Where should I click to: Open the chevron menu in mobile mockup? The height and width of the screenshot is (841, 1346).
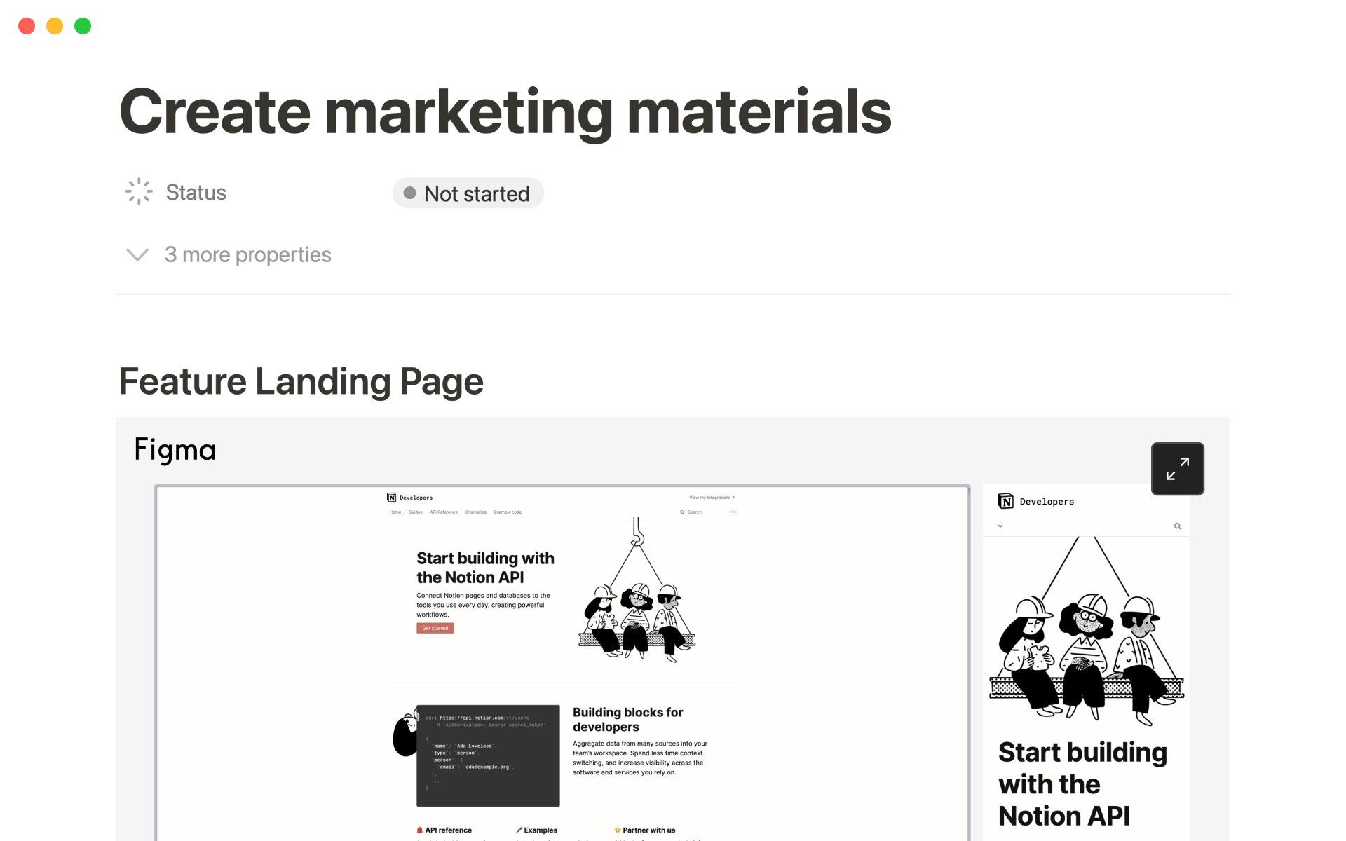[x=1000, y=526]
